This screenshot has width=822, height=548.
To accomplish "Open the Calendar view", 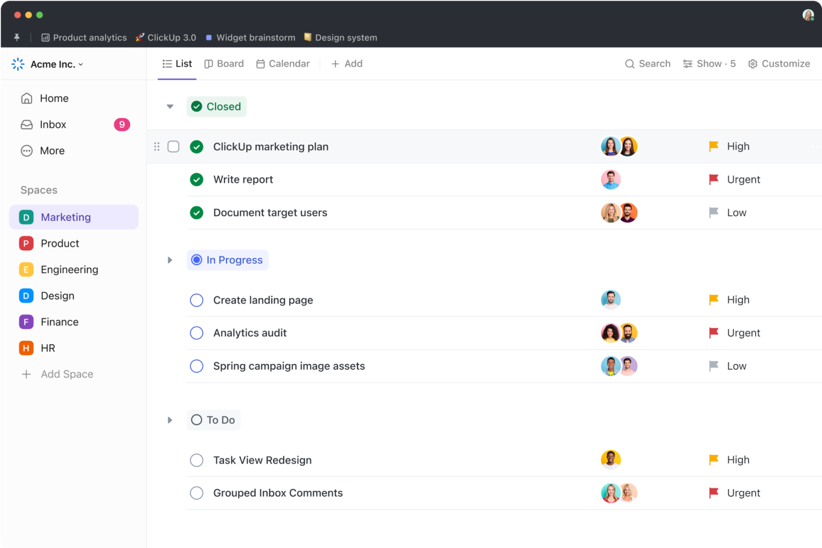I will pyautogui.click(x=283, y=64).
